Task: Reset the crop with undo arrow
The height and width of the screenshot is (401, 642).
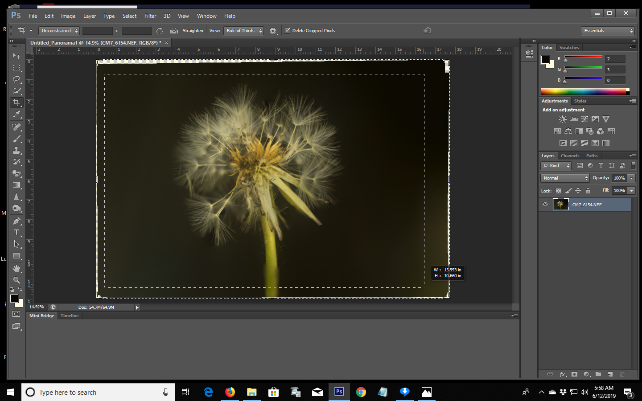Action: (427, 31)
